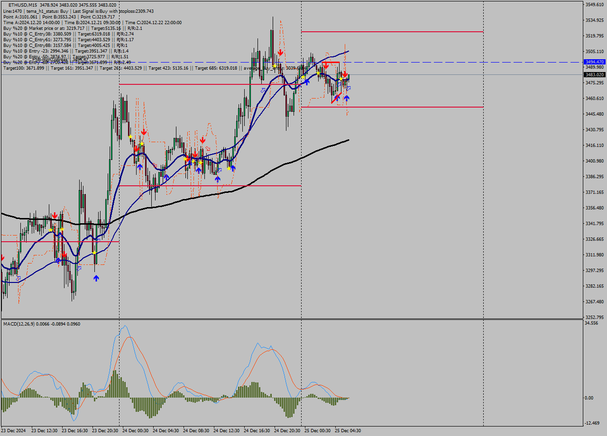
Task: Click the '25 Dec 04:30' time axis label
Action: coord(348,430)
